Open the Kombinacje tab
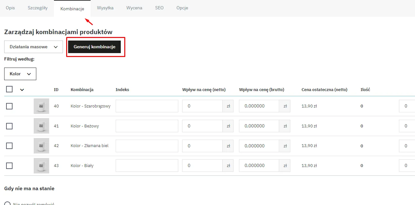The height and width of the screenshot is (205, 415). click(x=72, y=9)
